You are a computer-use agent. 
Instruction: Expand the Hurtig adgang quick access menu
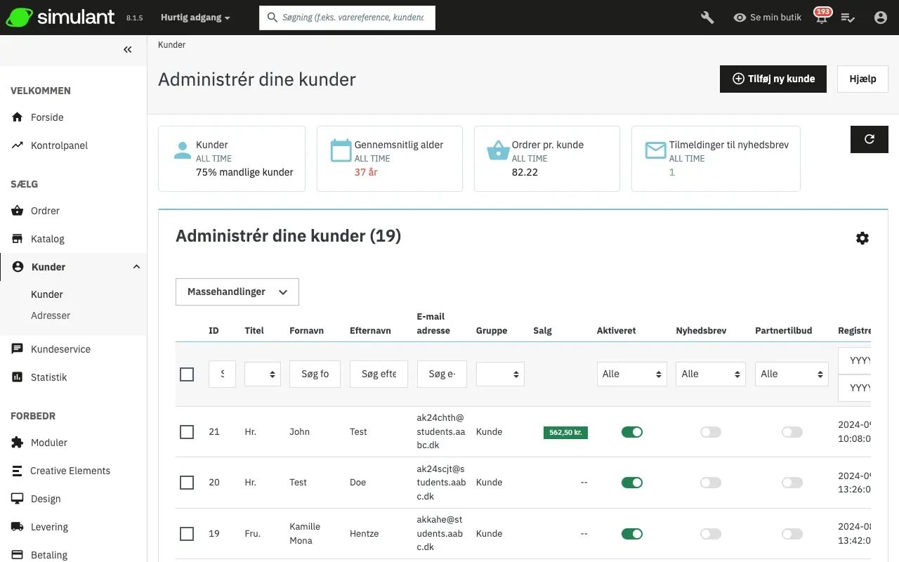point(195,18)
